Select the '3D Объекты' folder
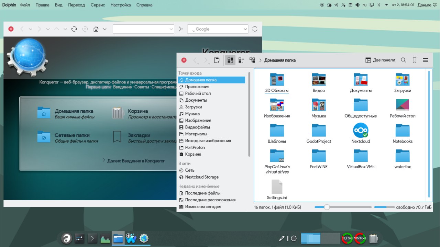440x247 pixels. pos(277,83)
